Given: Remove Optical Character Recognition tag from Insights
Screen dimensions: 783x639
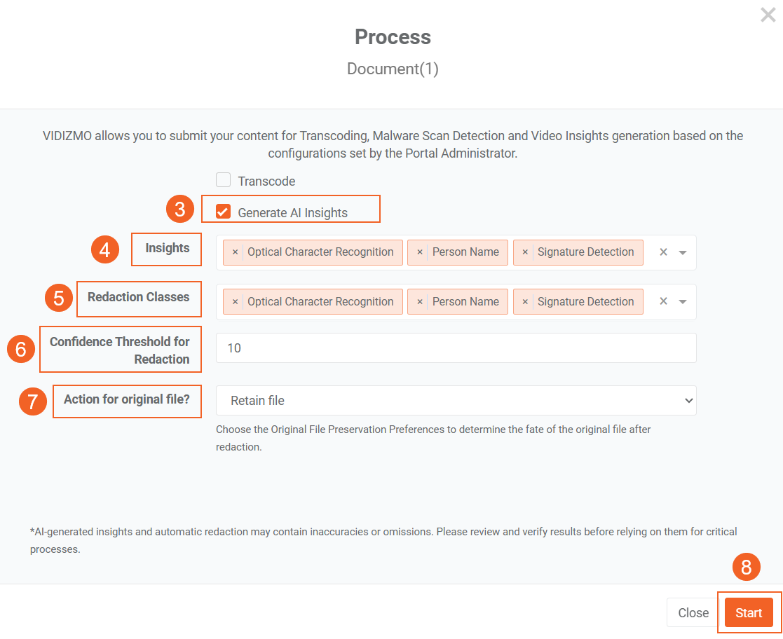Looking at the screenshot, I should coord(235,252).
